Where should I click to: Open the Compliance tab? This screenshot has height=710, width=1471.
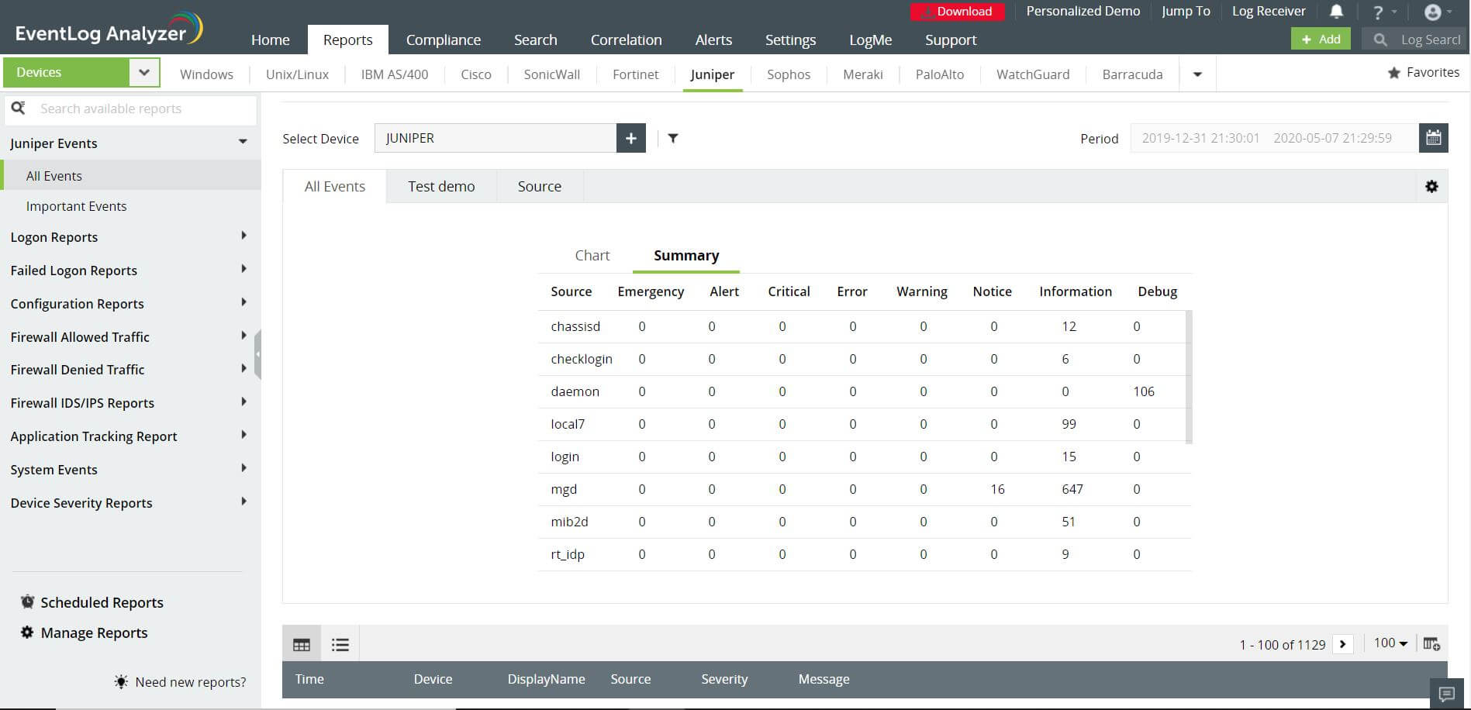[443, 40]
